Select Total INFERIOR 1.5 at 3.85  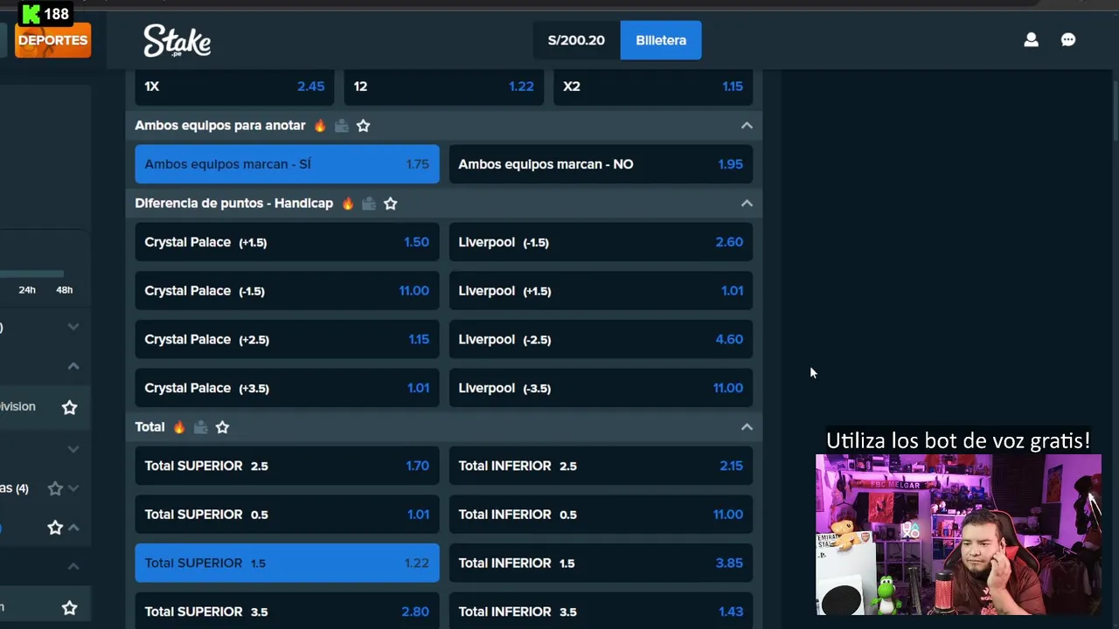pos(601,563)
